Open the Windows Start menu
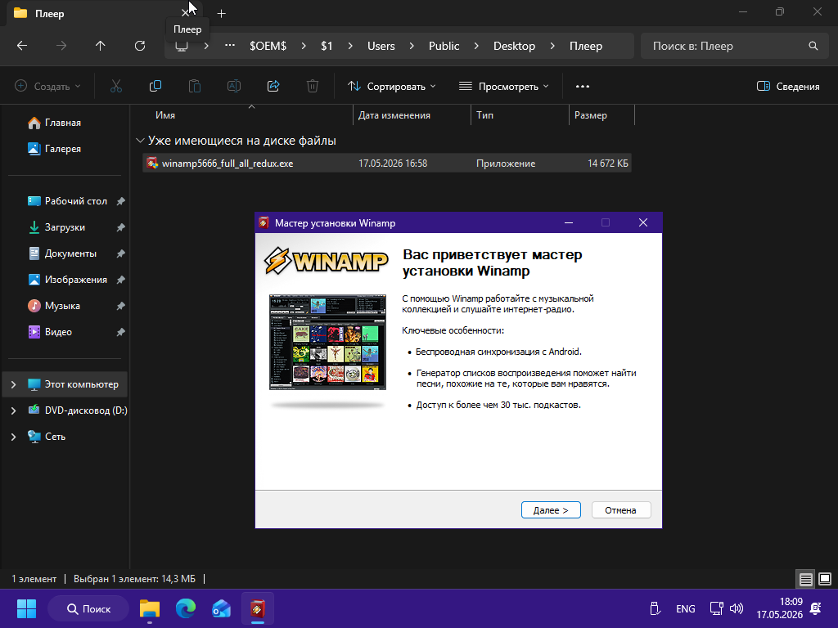This screenshot has width=838, height=628. [26, 608]
